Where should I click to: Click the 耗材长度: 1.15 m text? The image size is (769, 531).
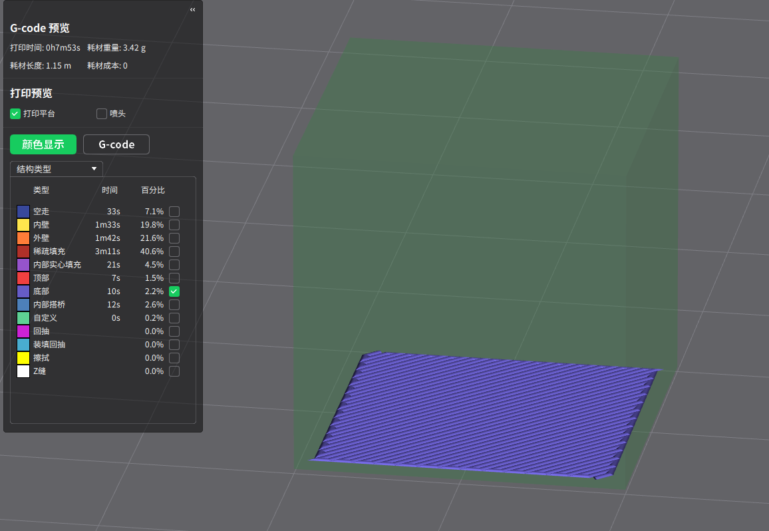click(41, 66)
